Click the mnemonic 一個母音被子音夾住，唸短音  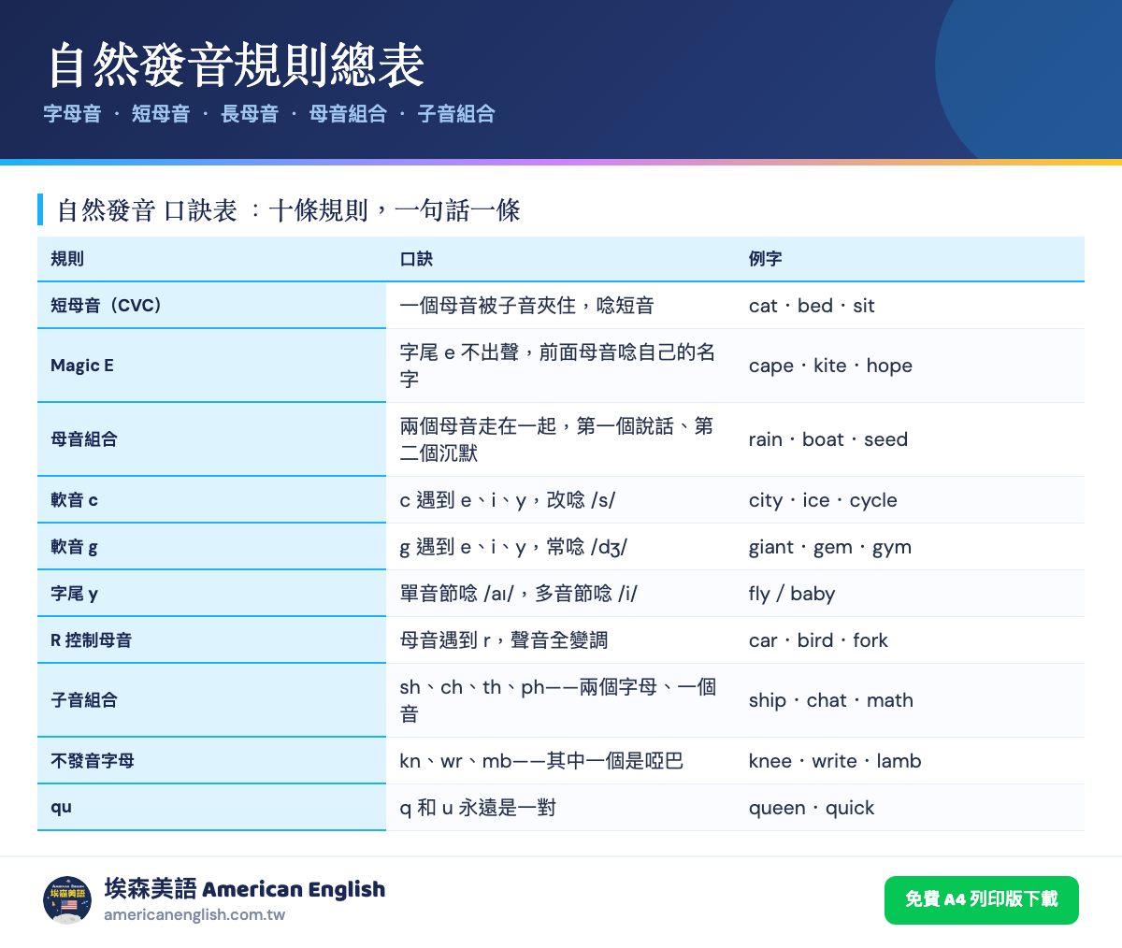[527, 306]
